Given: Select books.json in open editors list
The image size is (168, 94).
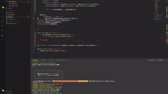Looking at the screenshot, I should click(14, 4).
